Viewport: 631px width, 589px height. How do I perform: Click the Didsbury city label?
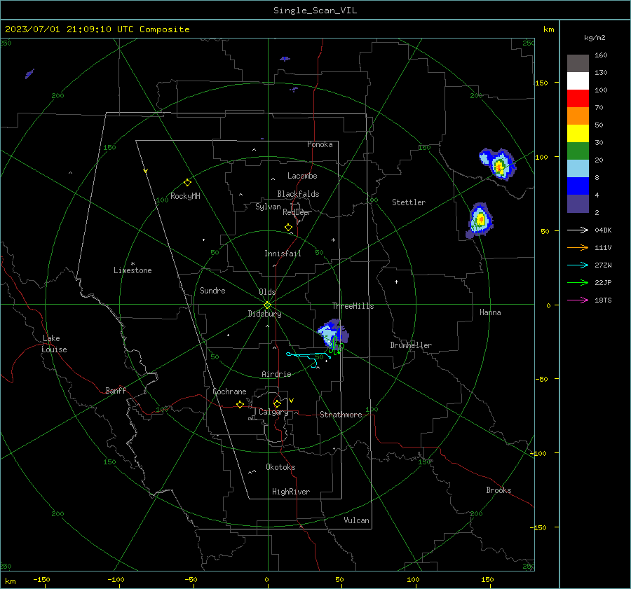coord(264,314)
